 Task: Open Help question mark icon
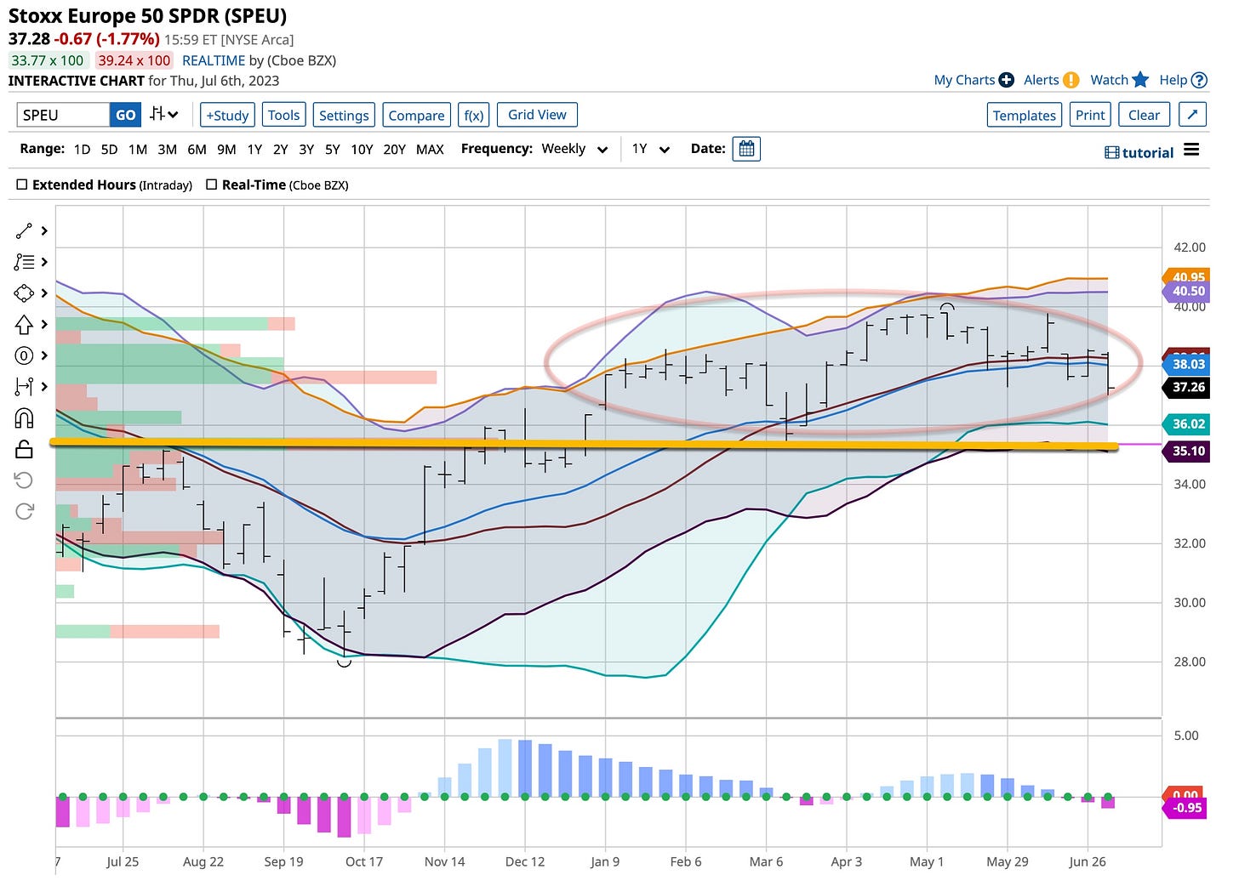[x=1199, y=80]
